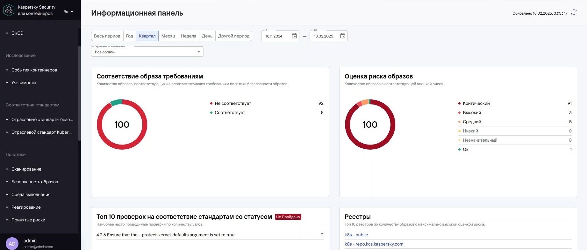Click the Kaspersky cube logo icon
The image size is (587, 250).
click(x=9, y=10)
